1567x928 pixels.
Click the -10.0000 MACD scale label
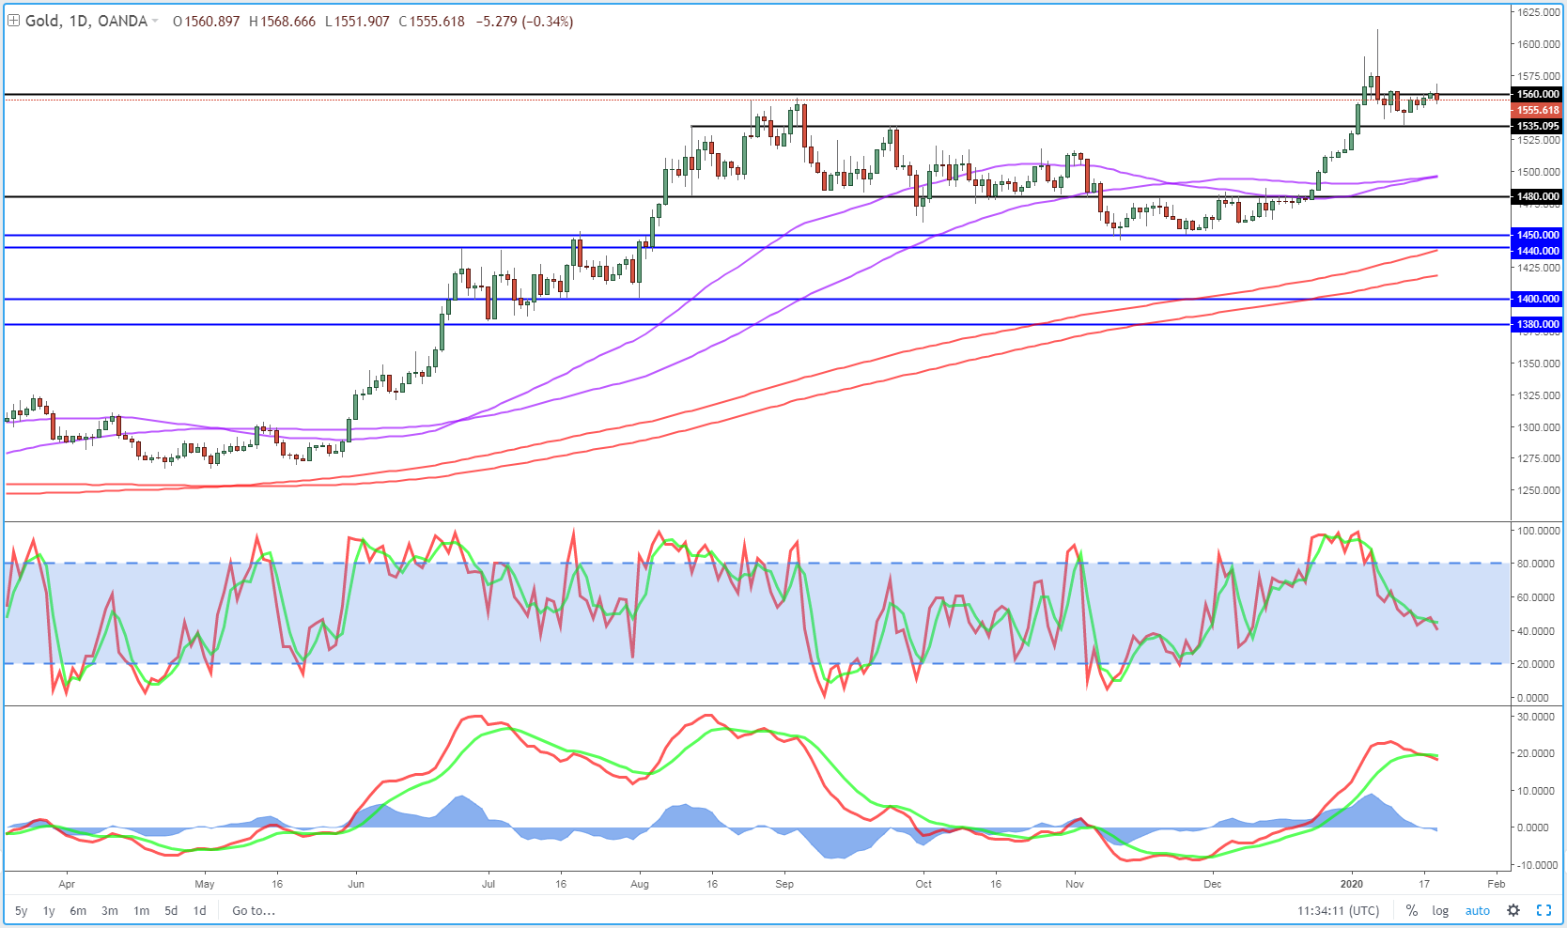point(1537,865)
